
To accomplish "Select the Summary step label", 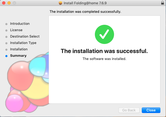I will [x=18, y=56].
